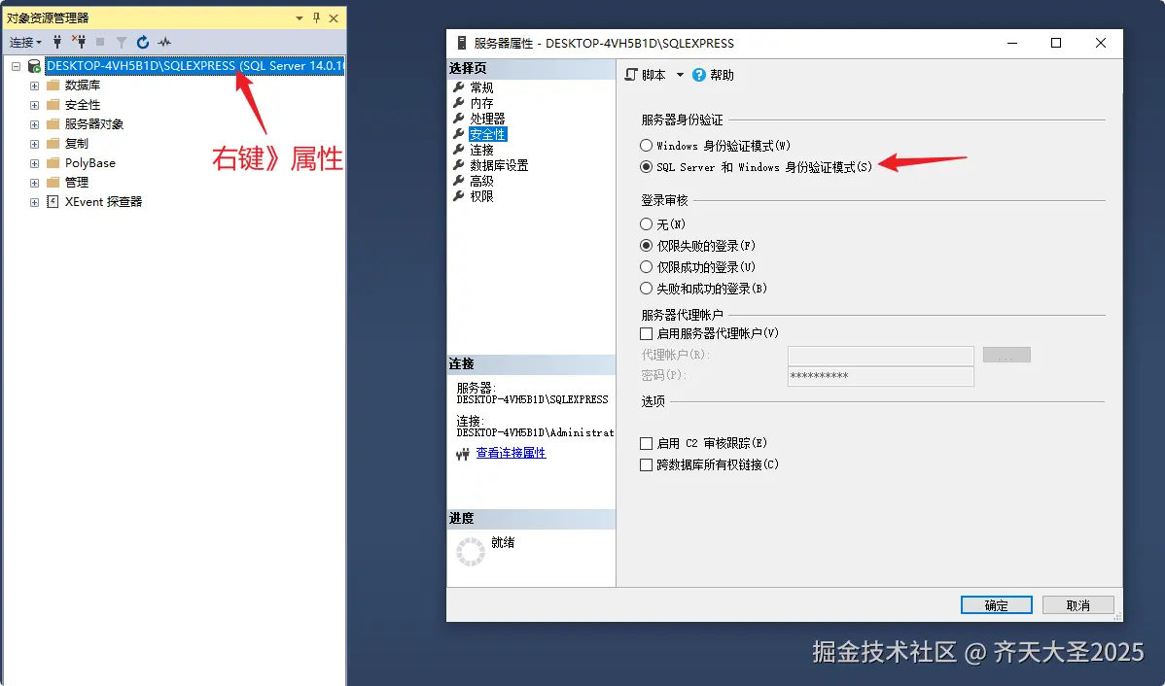Enable 跨数据库所有权链接 checkbox
The width and height of the screenshot is (1165, 686).
click(x=647, y=464)
